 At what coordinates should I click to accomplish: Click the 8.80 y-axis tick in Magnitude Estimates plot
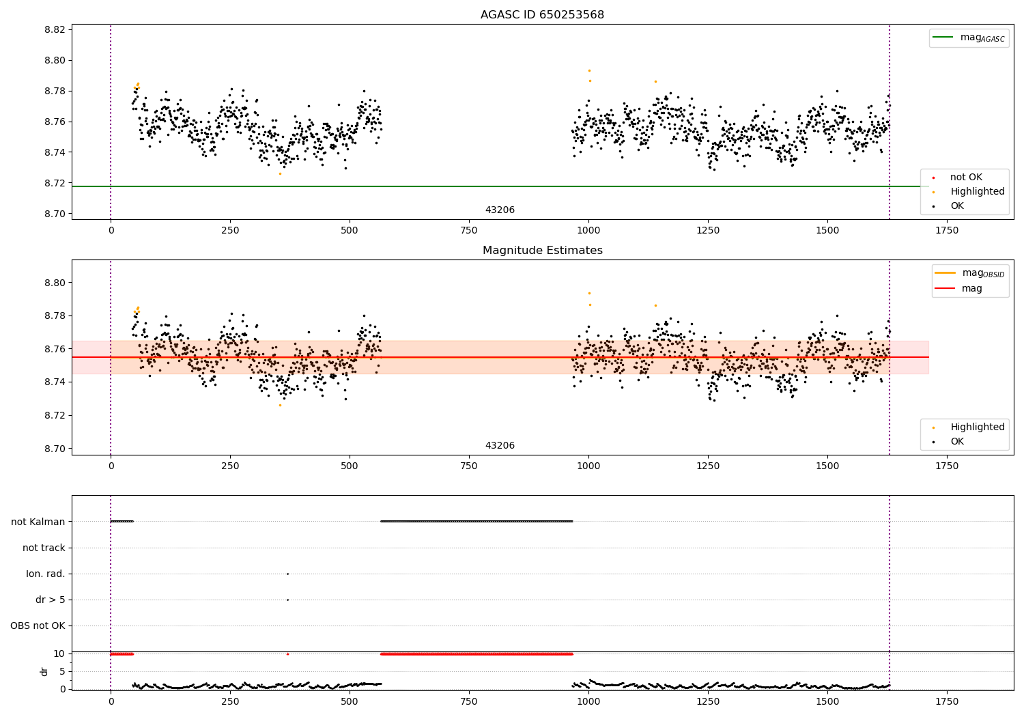[x=55, y=283]
